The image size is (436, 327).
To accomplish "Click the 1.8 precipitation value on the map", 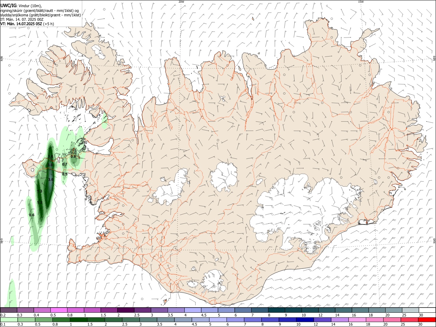I will [x=50, y=157].
